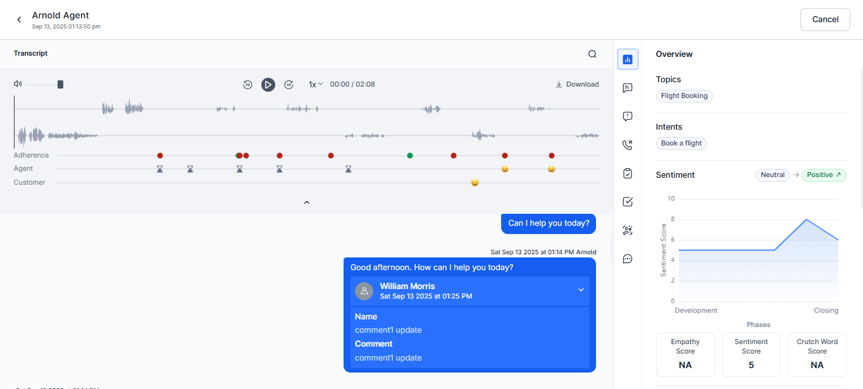Select the Book a flight intent chip
The image size is (863, 389).
681,143
